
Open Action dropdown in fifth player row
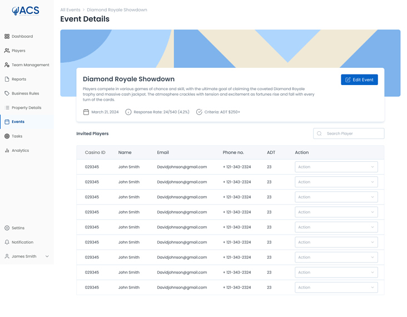point(336,227)
